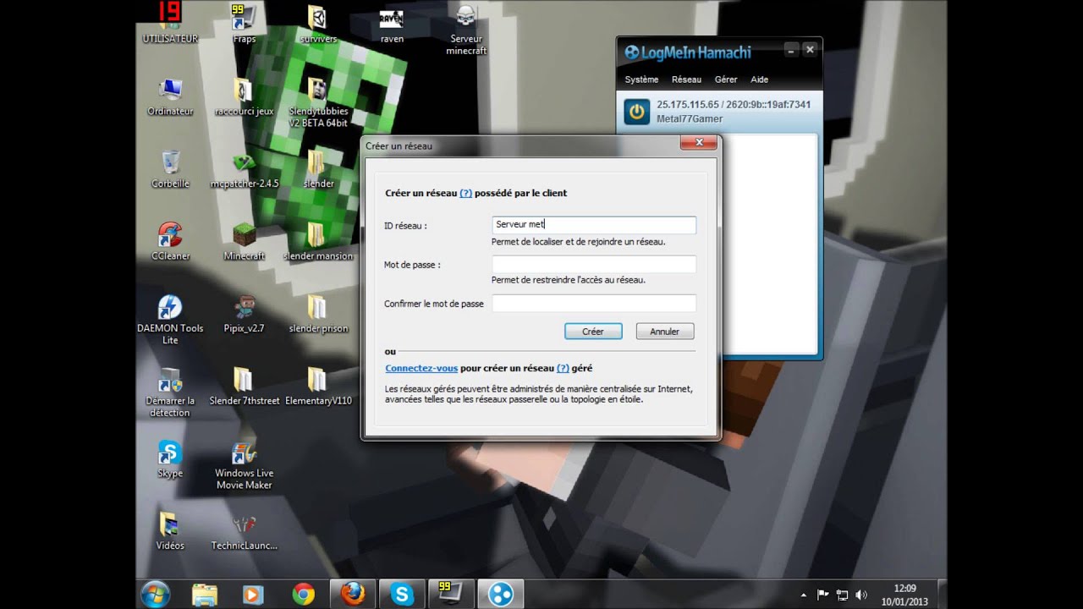The height and width of the screenshot is (609, 1083).
Task: Open help link before 'géré'
Action: coord(563,368)
